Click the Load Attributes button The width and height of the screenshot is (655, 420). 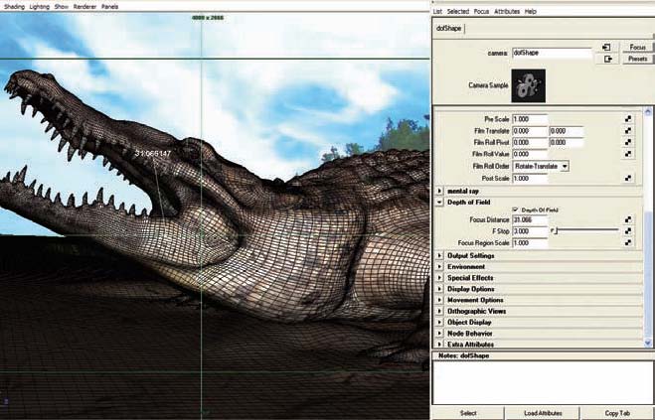pos(543,412)
